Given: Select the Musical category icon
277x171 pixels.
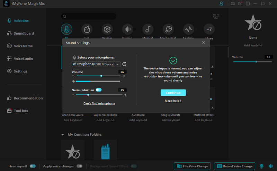Looking at the screenshot, I should click(148, 29).
